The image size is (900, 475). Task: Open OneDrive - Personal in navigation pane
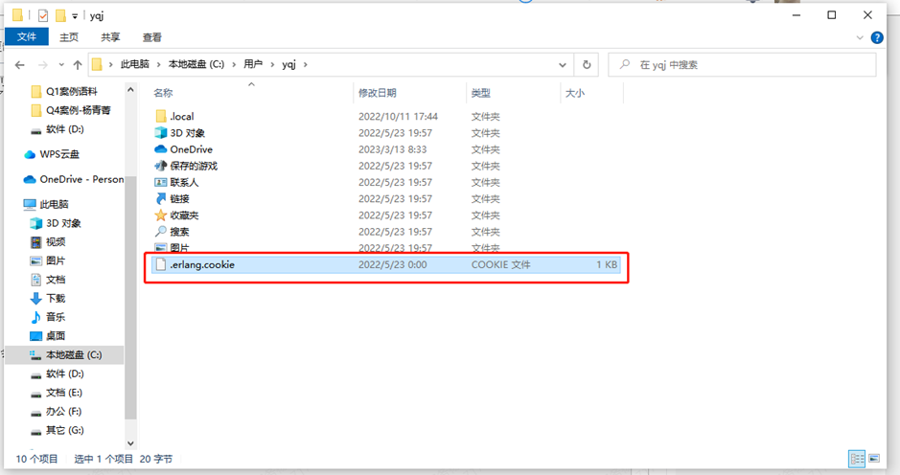coord(81,179)
